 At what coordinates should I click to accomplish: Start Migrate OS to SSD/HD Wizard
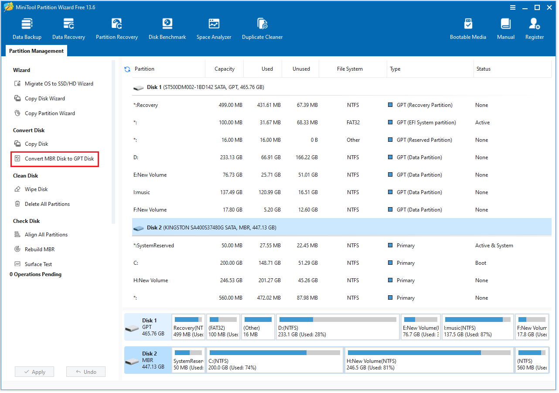[54, 84]
